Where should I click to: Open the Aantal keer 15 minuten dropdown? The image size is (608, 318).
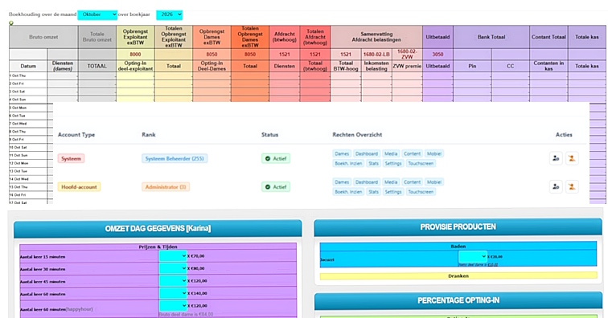173,256
